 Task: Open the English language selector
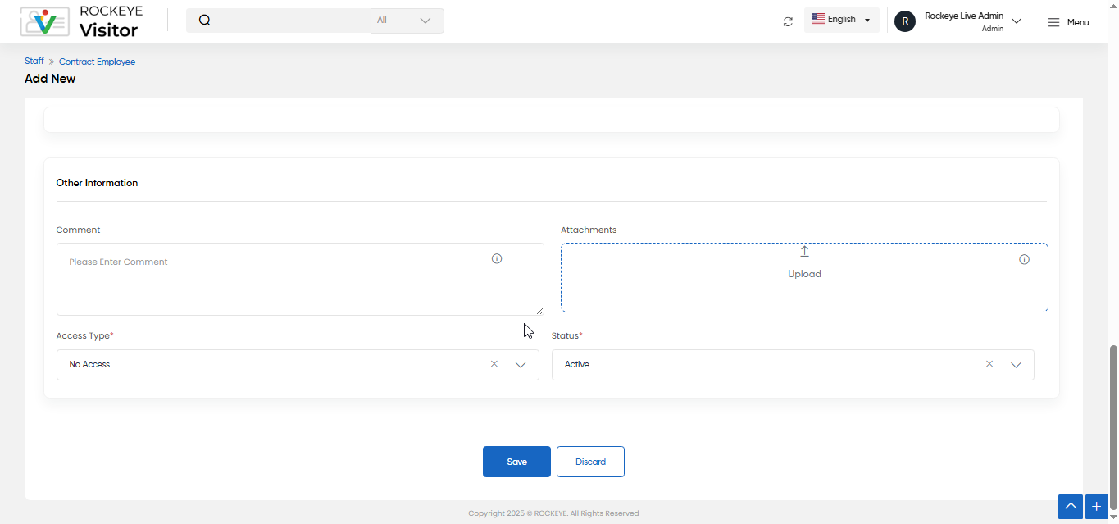click(x=842, y=20)
